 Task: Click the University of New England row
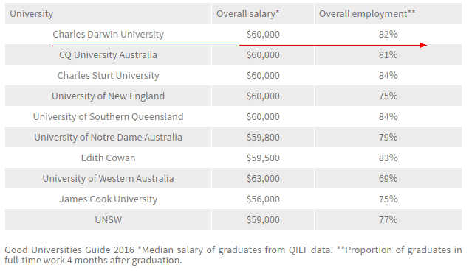point(233,96)
